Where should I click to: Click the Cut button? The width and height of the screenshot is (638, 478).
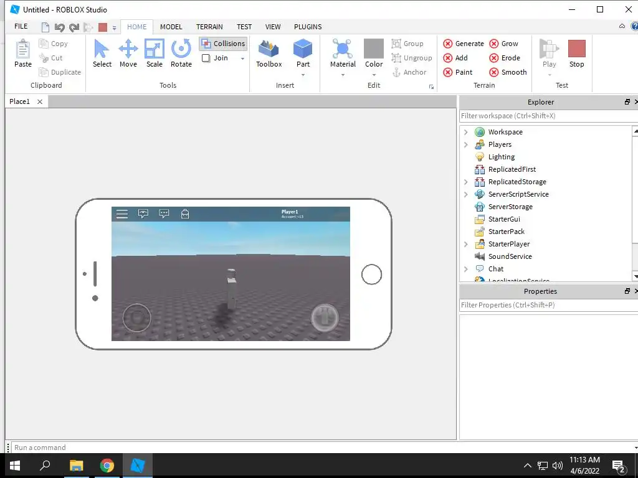50,58
